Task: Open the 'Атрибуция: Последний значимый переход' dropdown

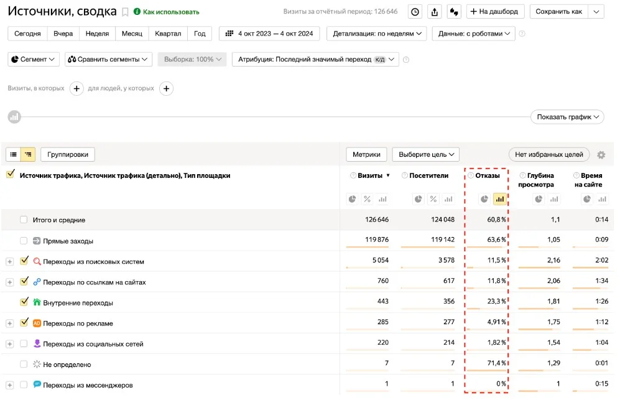Action: 315,59
